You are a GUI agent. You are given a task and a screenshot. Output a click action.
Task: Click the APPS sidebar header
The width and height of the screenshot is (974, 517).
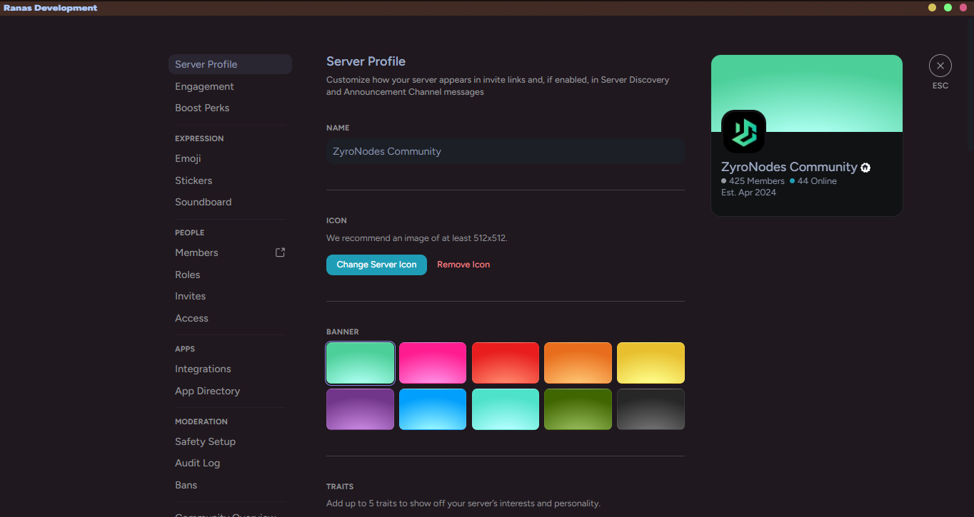185,349
